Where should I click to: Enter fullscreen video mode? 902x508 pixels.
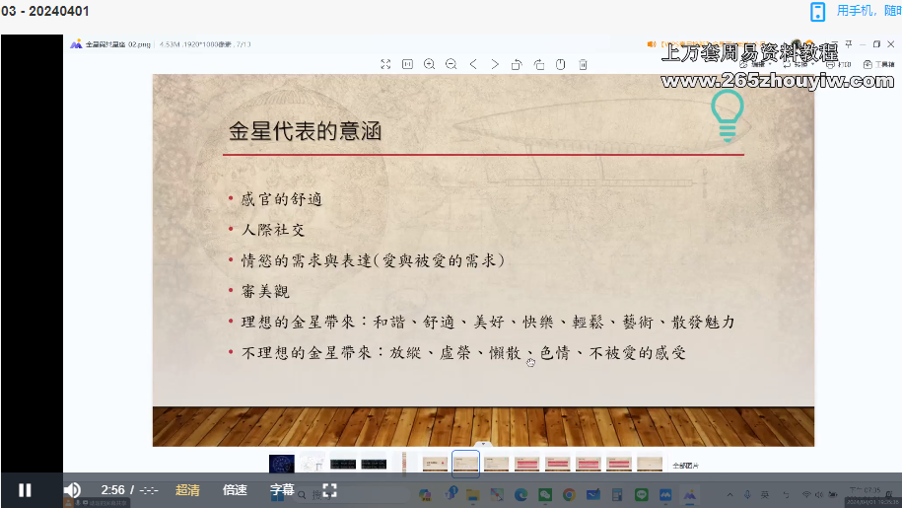tap(330, 489)
